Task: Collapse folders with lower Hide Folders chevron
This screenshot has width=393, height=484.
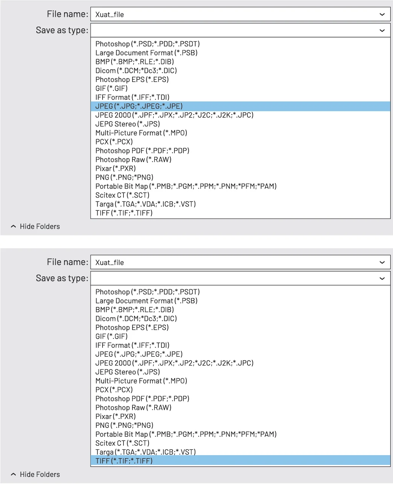Action: click(x=13, y=474)
